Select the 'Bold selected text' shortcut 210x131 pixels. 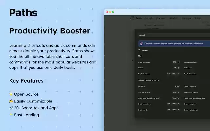(x=144, y=92)
